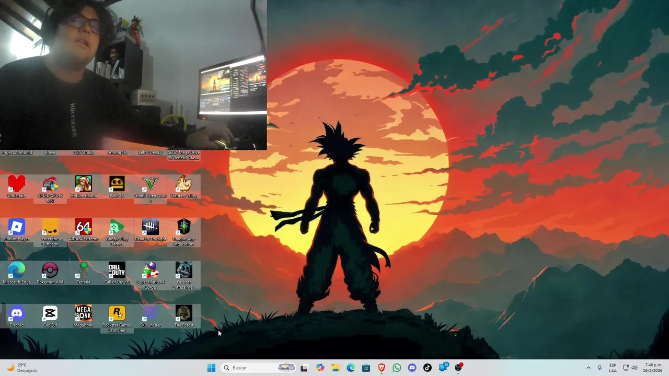Click the "Project Zomboid" label
Image resolution: width=669 pixels, height=376 pixels.
tap(17, 152)
